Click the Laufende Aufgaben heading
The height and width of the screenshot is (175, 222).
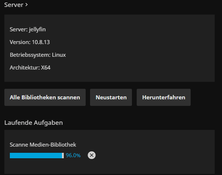pyautogui.click(x=34, y=123)
